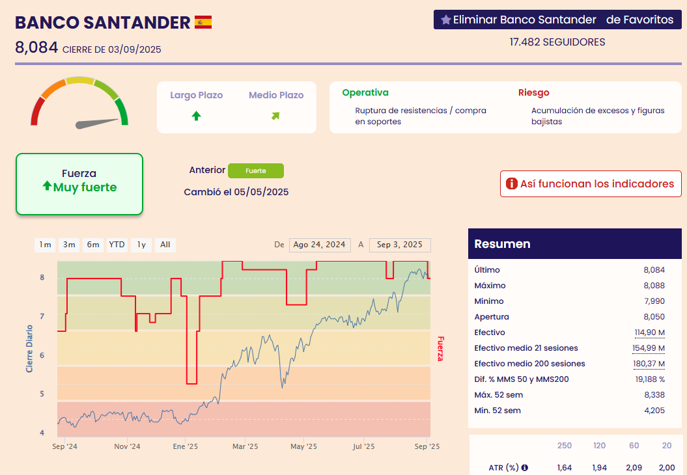The width and height of the screenshot is (687, 475).
Task: Click the up arrow beside Muy fuerte
Action: coord(47,186)
